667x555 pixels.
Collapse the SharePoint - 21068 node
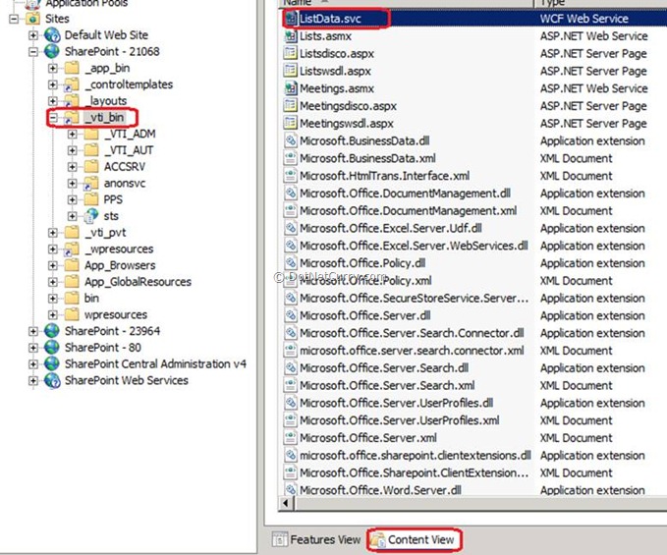click(x=33, y=52)
